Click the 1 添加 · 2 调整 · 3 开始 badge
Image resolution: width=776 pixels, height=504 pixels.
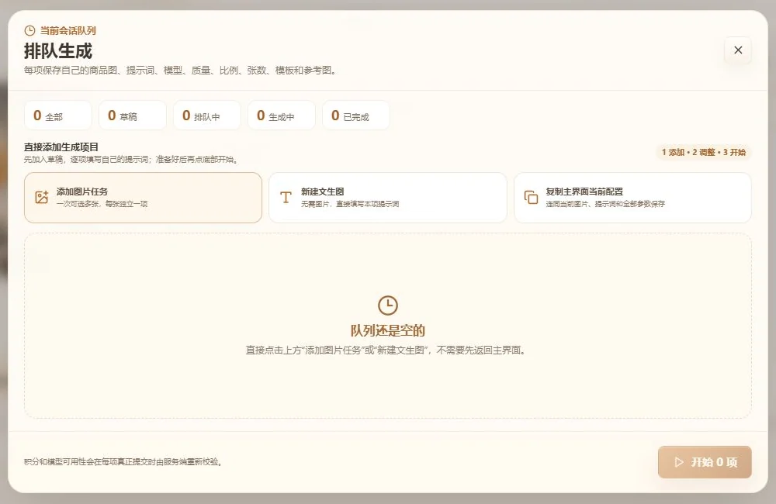click(703, 152)
